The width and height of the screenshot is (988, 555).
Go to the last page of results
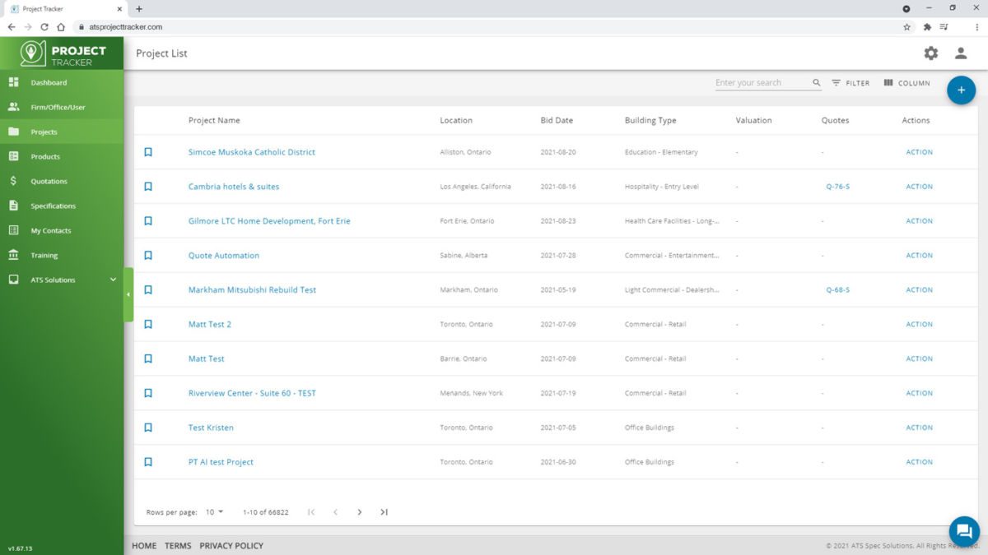point(384,512)
